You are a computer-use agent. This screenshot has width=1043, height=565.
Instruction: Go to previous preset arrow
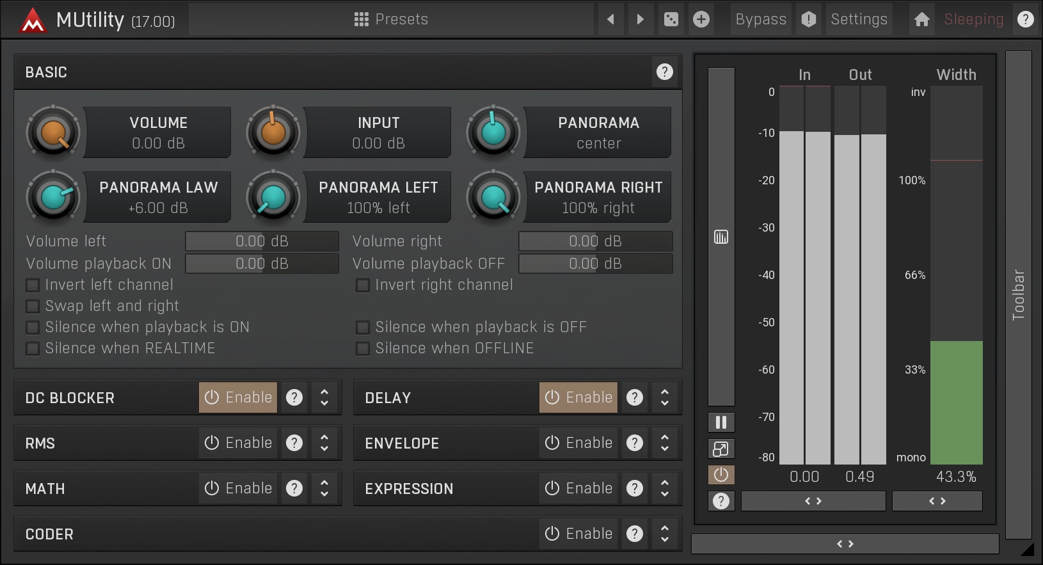pos(610,19)
